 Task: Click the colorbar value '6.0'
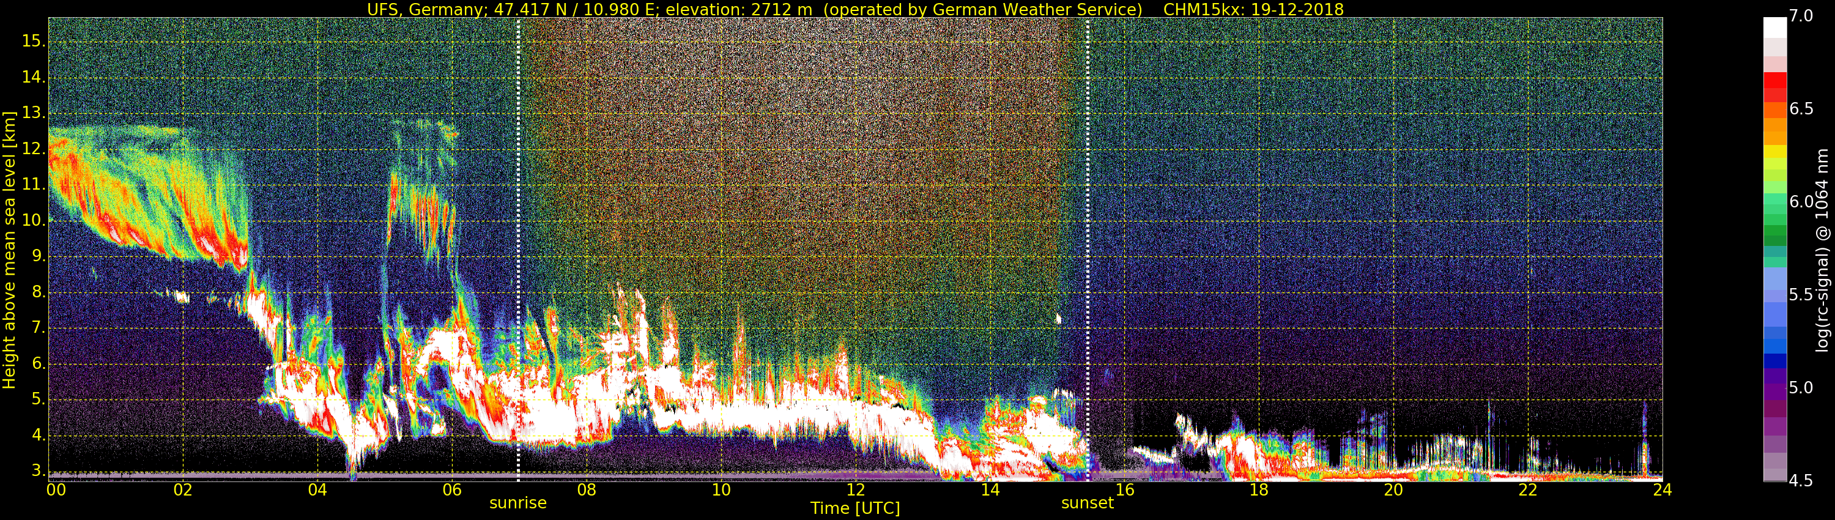[x=1801, y=202]
